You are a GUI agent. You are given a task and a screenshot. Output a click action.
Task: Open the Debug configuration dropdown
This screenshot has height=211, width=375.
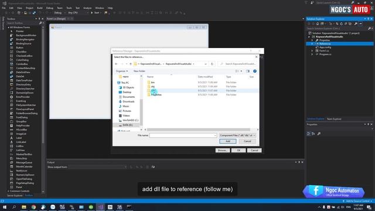[x=60, y=13]
